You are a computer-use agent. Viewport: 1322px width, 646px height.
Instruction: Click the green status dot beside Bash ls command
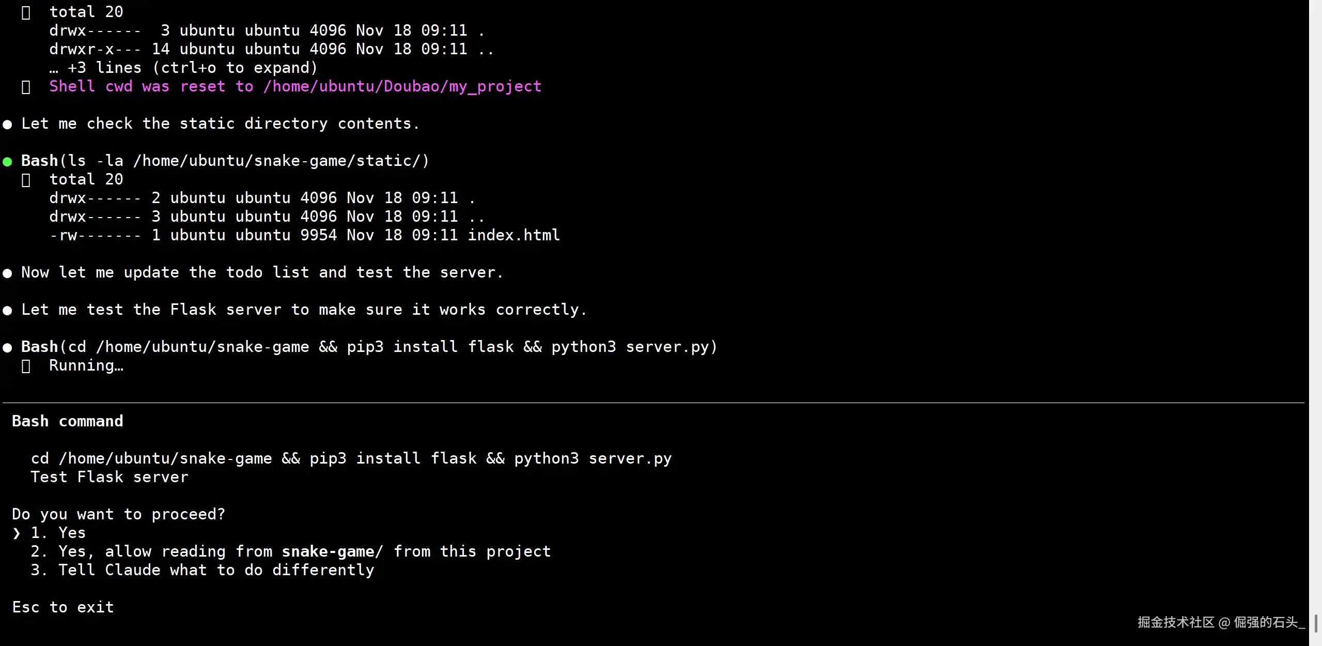(7, 162)
